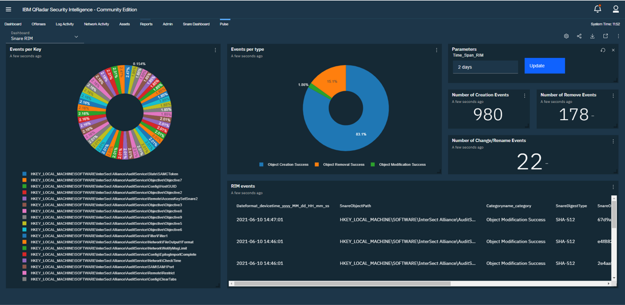Toggle Config\HostGUID legend entry
The height and width of the screenshot is (305, 625).
(x=99, y=186)
